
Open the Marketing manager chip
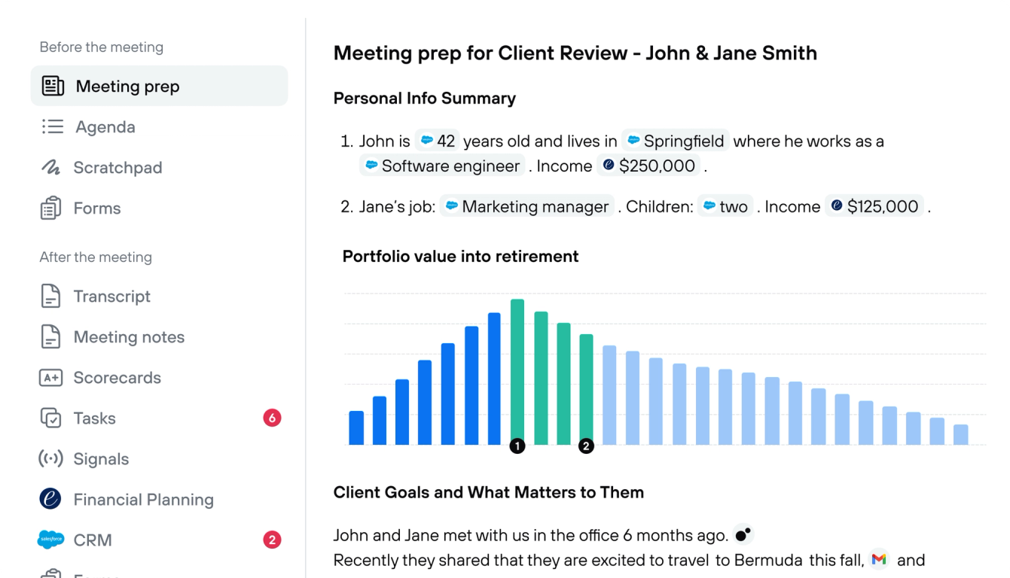pyautogui.click(x=527, y=206)
